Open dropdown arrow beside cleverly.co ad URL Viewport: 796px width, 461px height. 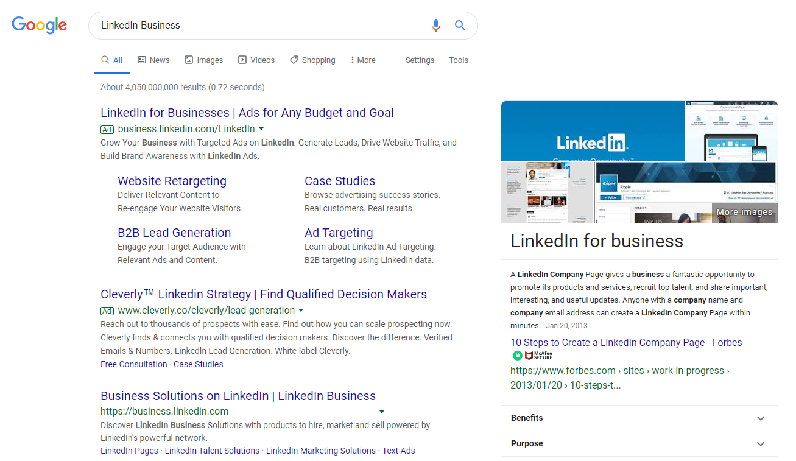pyautogui.click(x=301, y=311)
